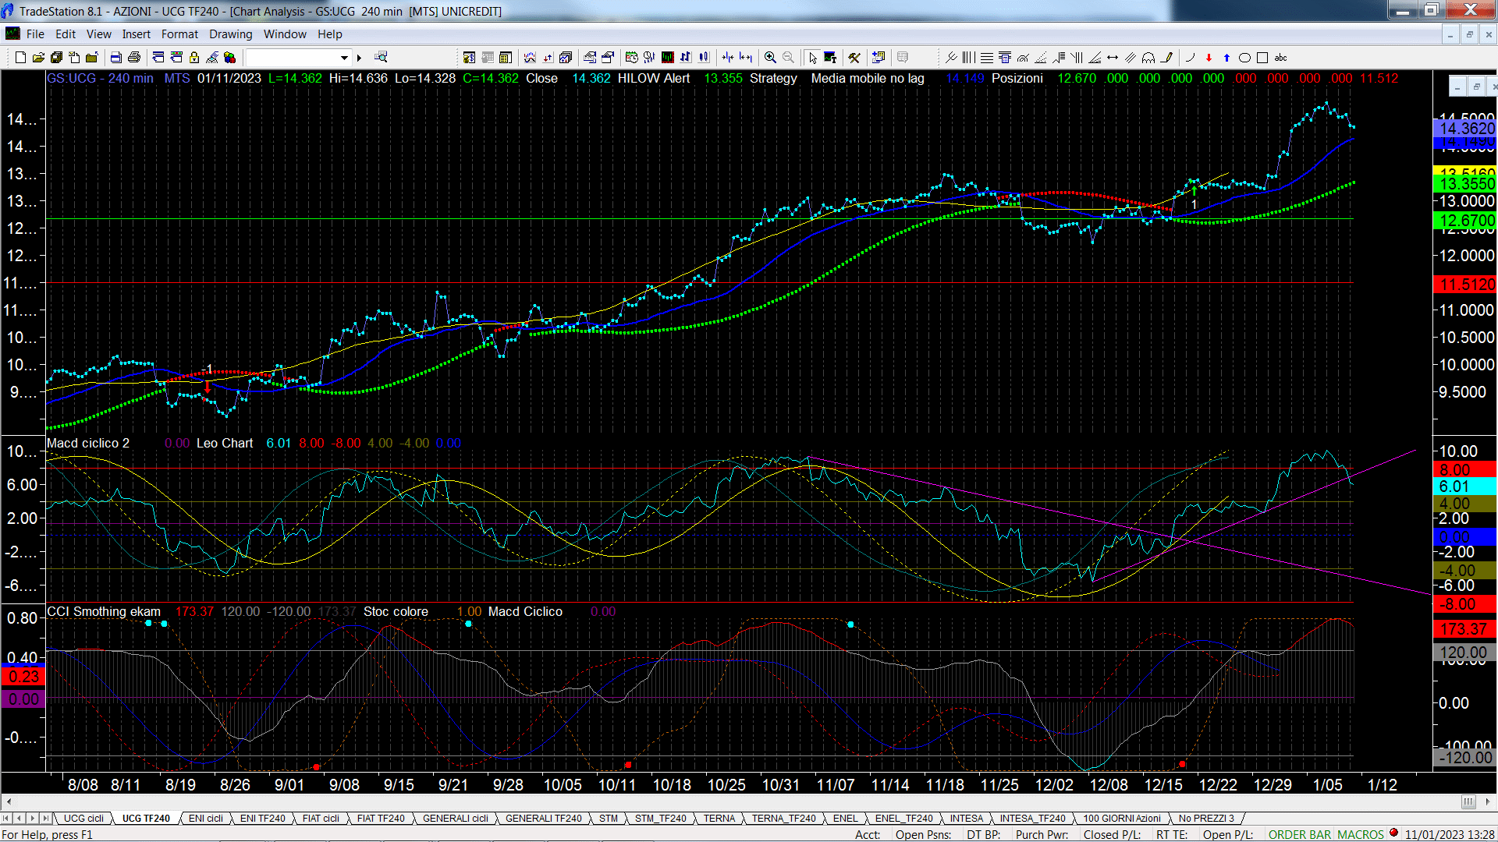Select the ellipse drawing tool

point(1244,57)
